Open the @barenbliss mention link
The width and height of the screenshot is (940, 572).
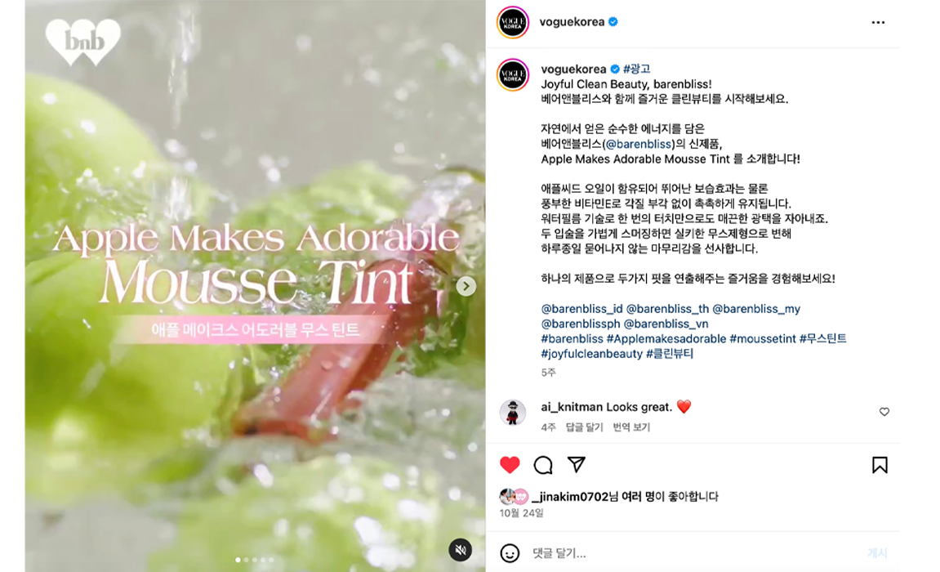pyautogui.click(x=639, y=144)
